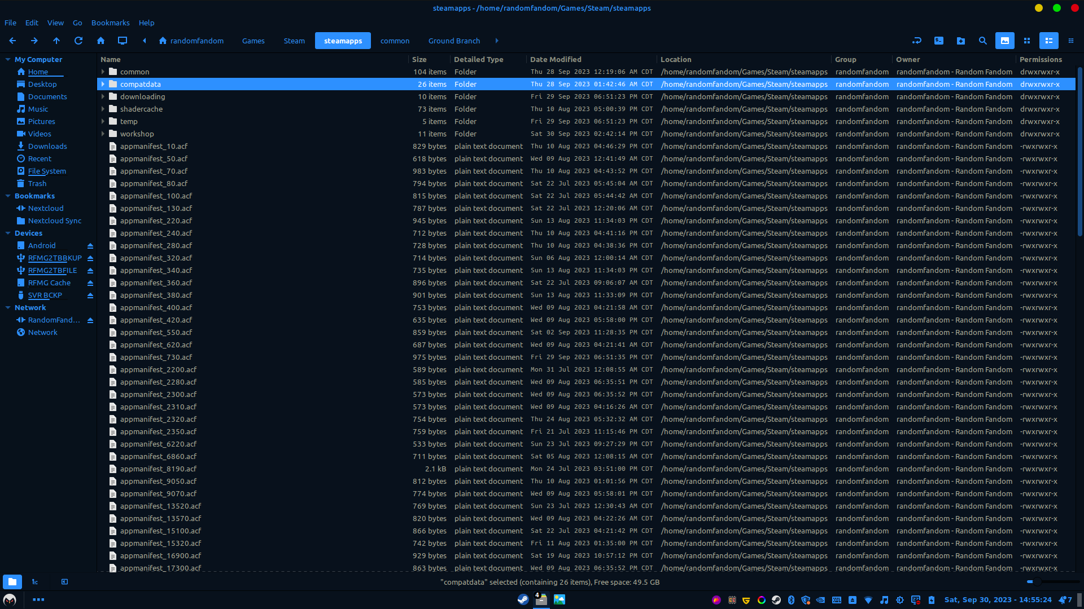Open Downloads in the sidebar
This screenshot has width=1084, height=609.
(47, 147)
